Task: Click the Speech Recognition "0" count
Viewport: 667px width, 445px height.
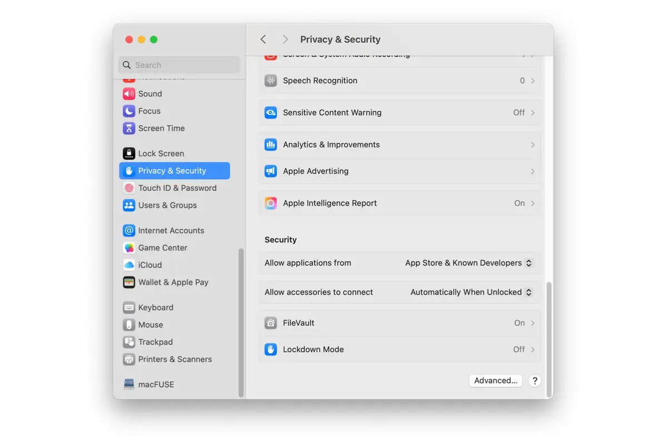Action: 522,81
